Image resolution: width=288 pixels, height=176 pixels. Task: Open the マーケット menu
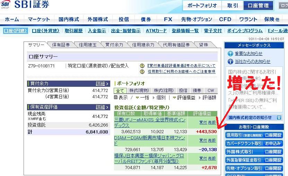pos(39,19)
